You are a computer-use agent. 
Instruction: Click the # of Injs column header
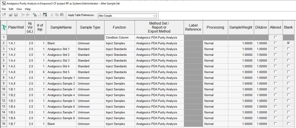pyautogui.click(x=40, y=27)
